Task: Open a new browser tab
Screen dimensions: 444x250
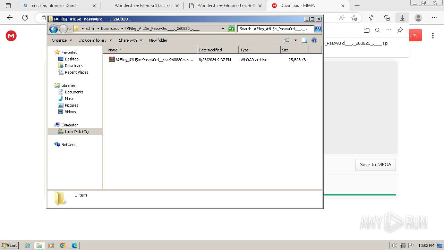Action: pos(357,6)
